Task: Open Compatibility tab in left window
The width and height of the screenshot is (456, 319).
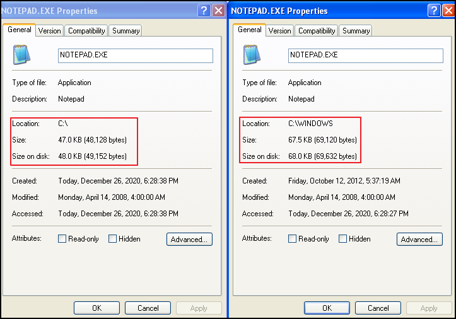Action: (86, 31)
